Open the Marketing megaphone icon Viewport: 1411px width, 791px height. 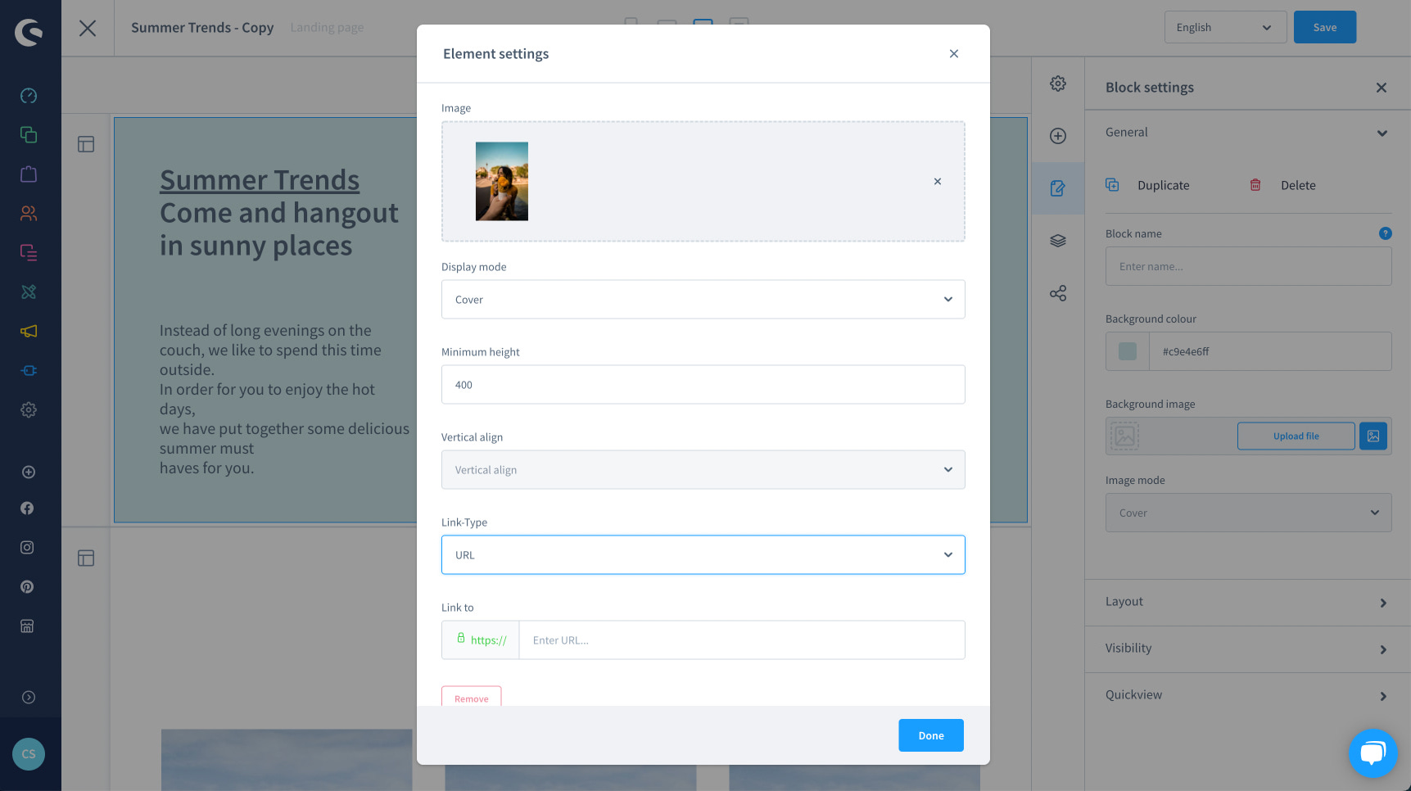[29, 332]
